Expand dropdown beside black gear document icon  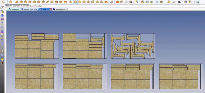coord(182,2)
